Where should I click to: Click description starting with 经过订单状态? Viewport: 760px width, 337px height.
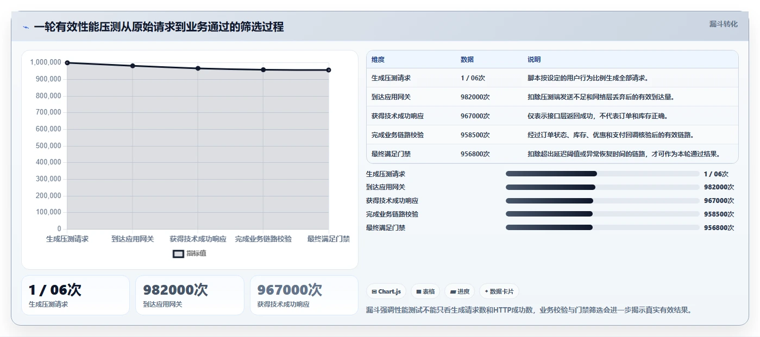[x=611, y=135]
